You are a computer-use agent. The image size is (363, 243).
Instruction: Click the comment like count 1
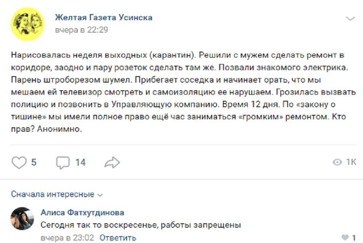click(354, 238)
